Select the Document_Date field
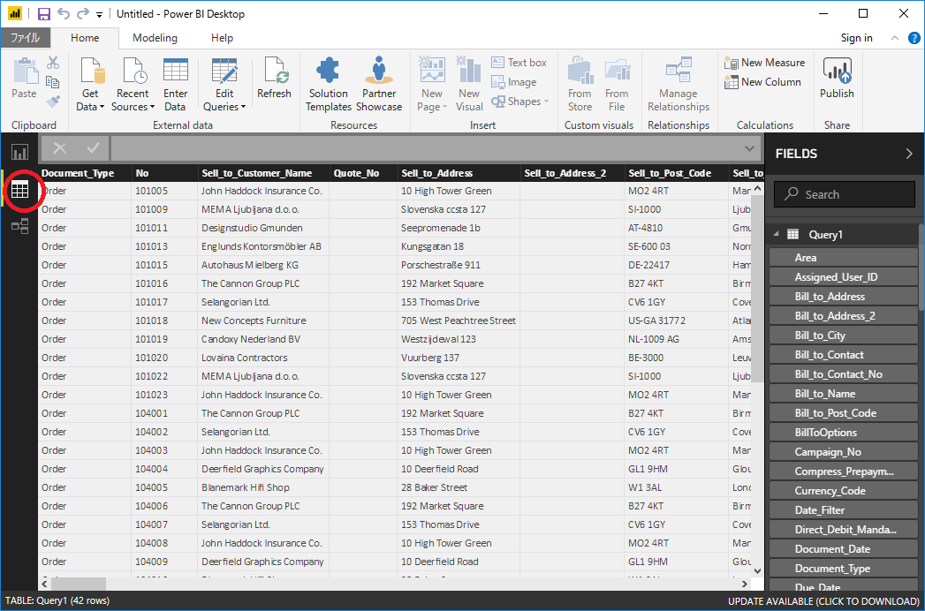 844,549
